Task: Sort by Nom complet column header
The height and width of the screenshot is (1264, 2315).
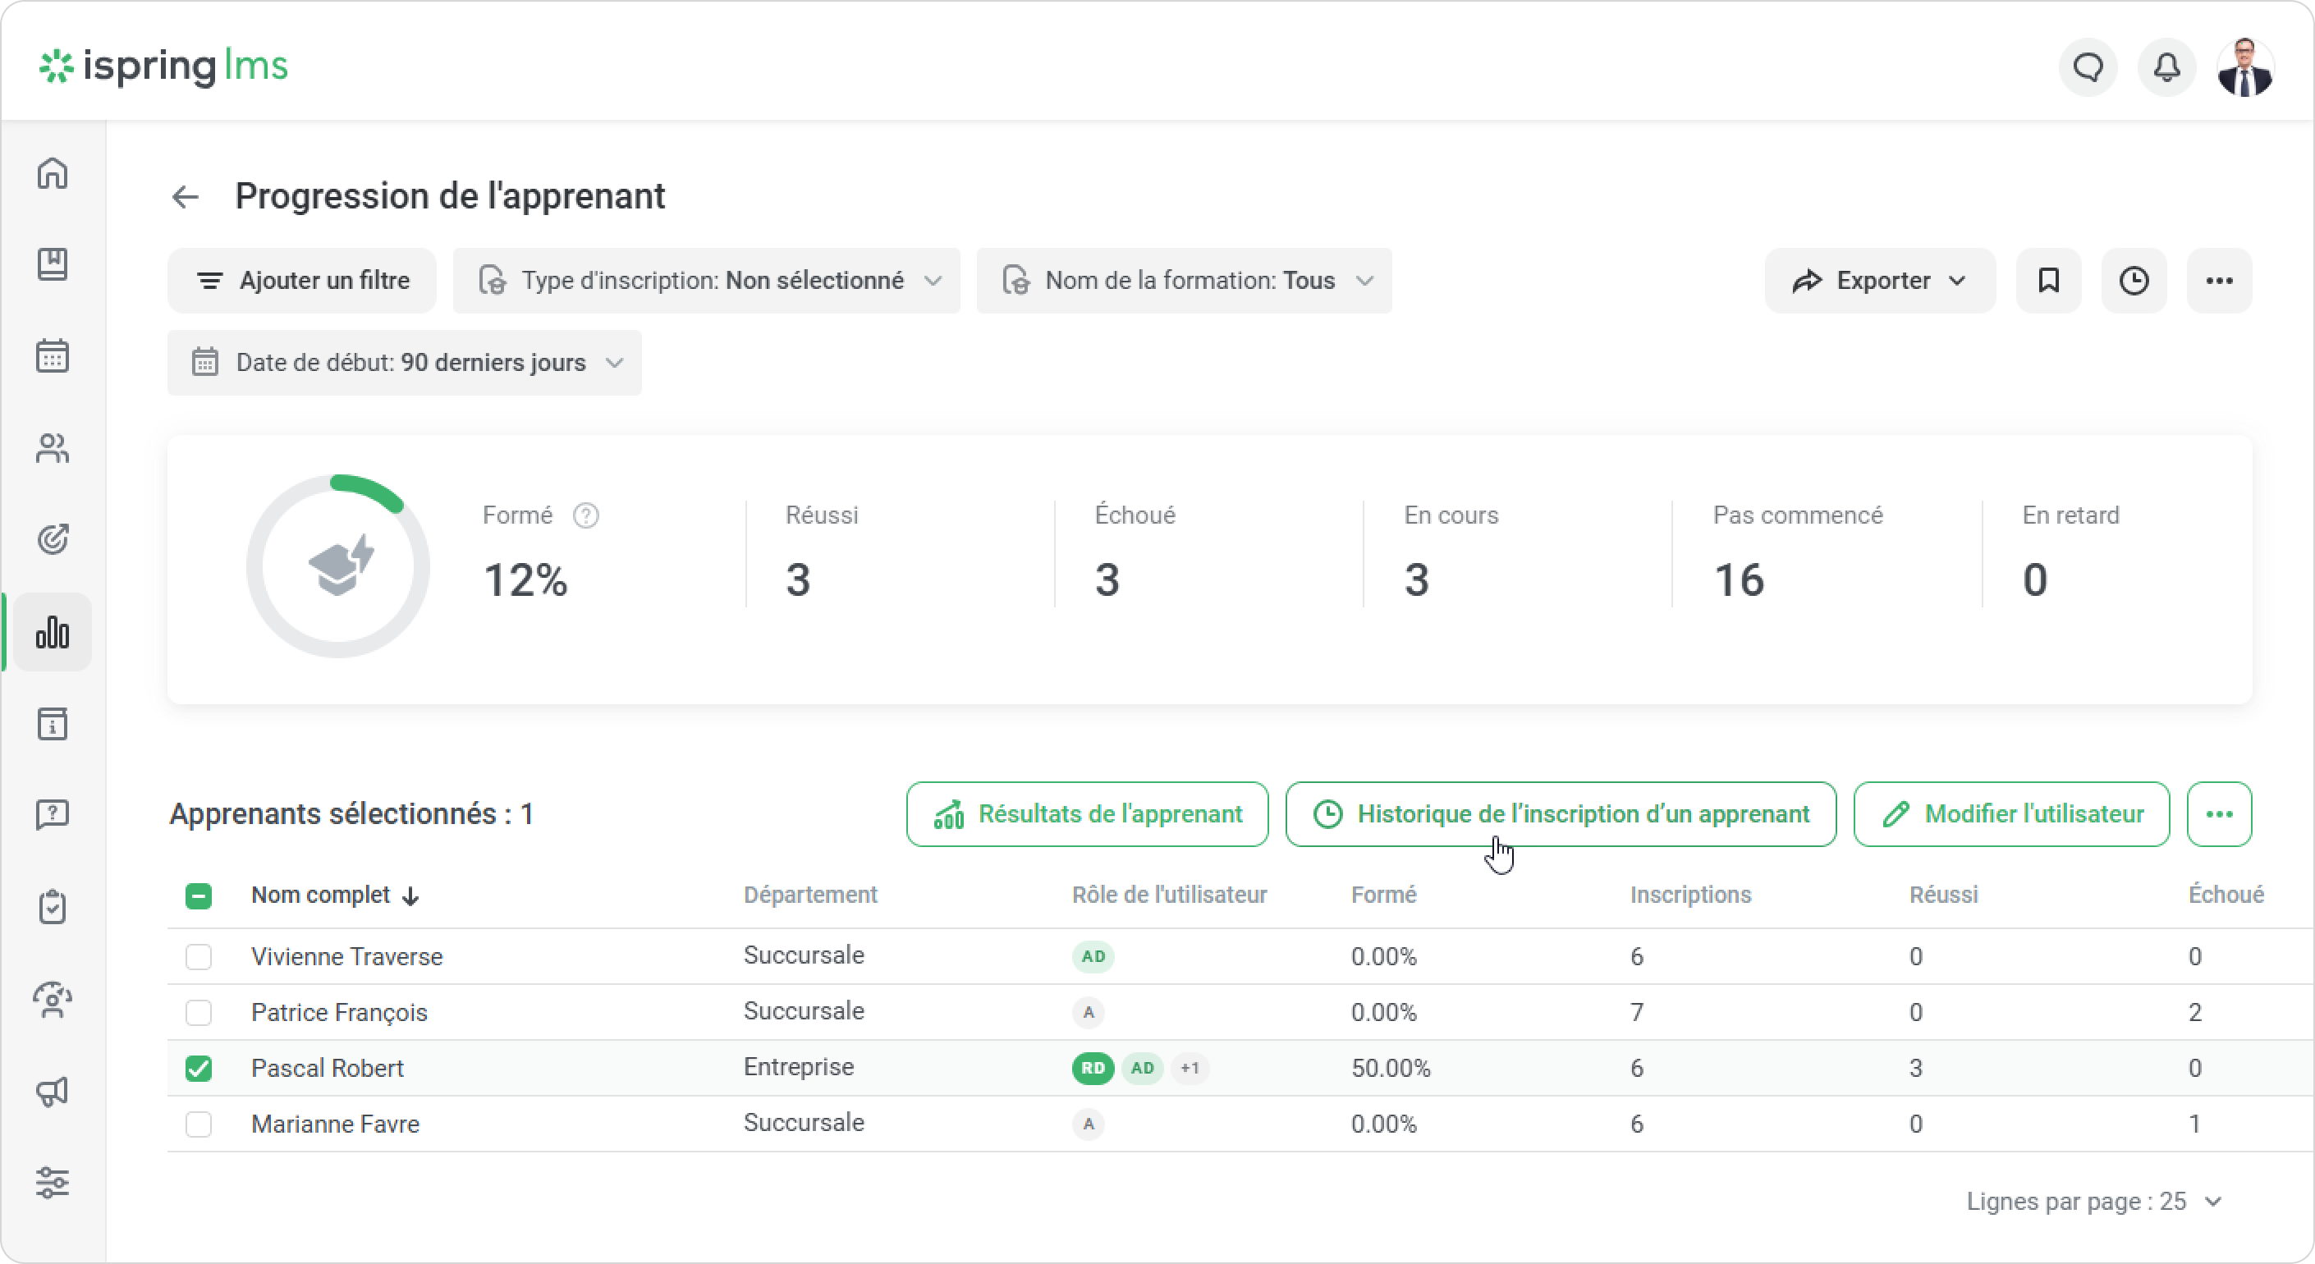Action: [321, 895]
